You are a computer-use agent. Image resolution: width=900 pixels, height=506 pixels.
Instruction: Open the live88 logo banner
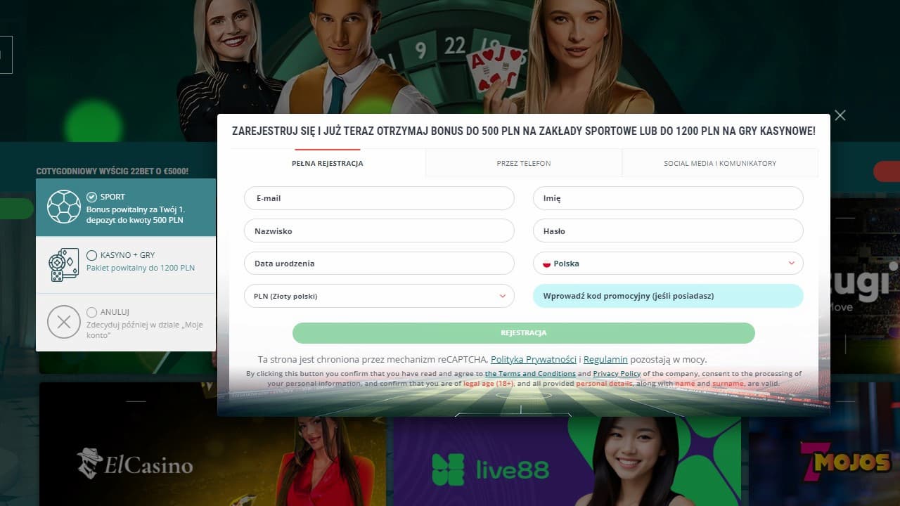[x=490, y=469]
